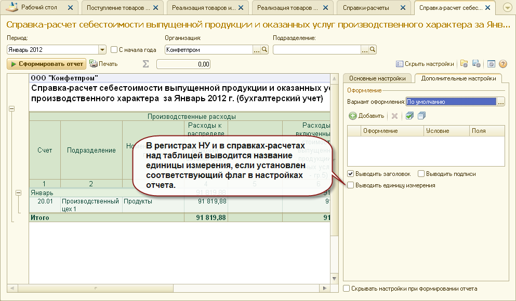The width and height of the screenshot is (516, 301).
Task: Switch to Основные настройки tab
Action: click(377, 78)
